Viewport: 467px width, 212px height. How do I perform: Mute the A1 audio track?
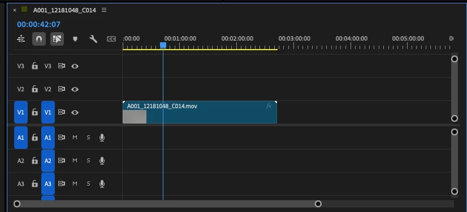[x=75, y=138]
